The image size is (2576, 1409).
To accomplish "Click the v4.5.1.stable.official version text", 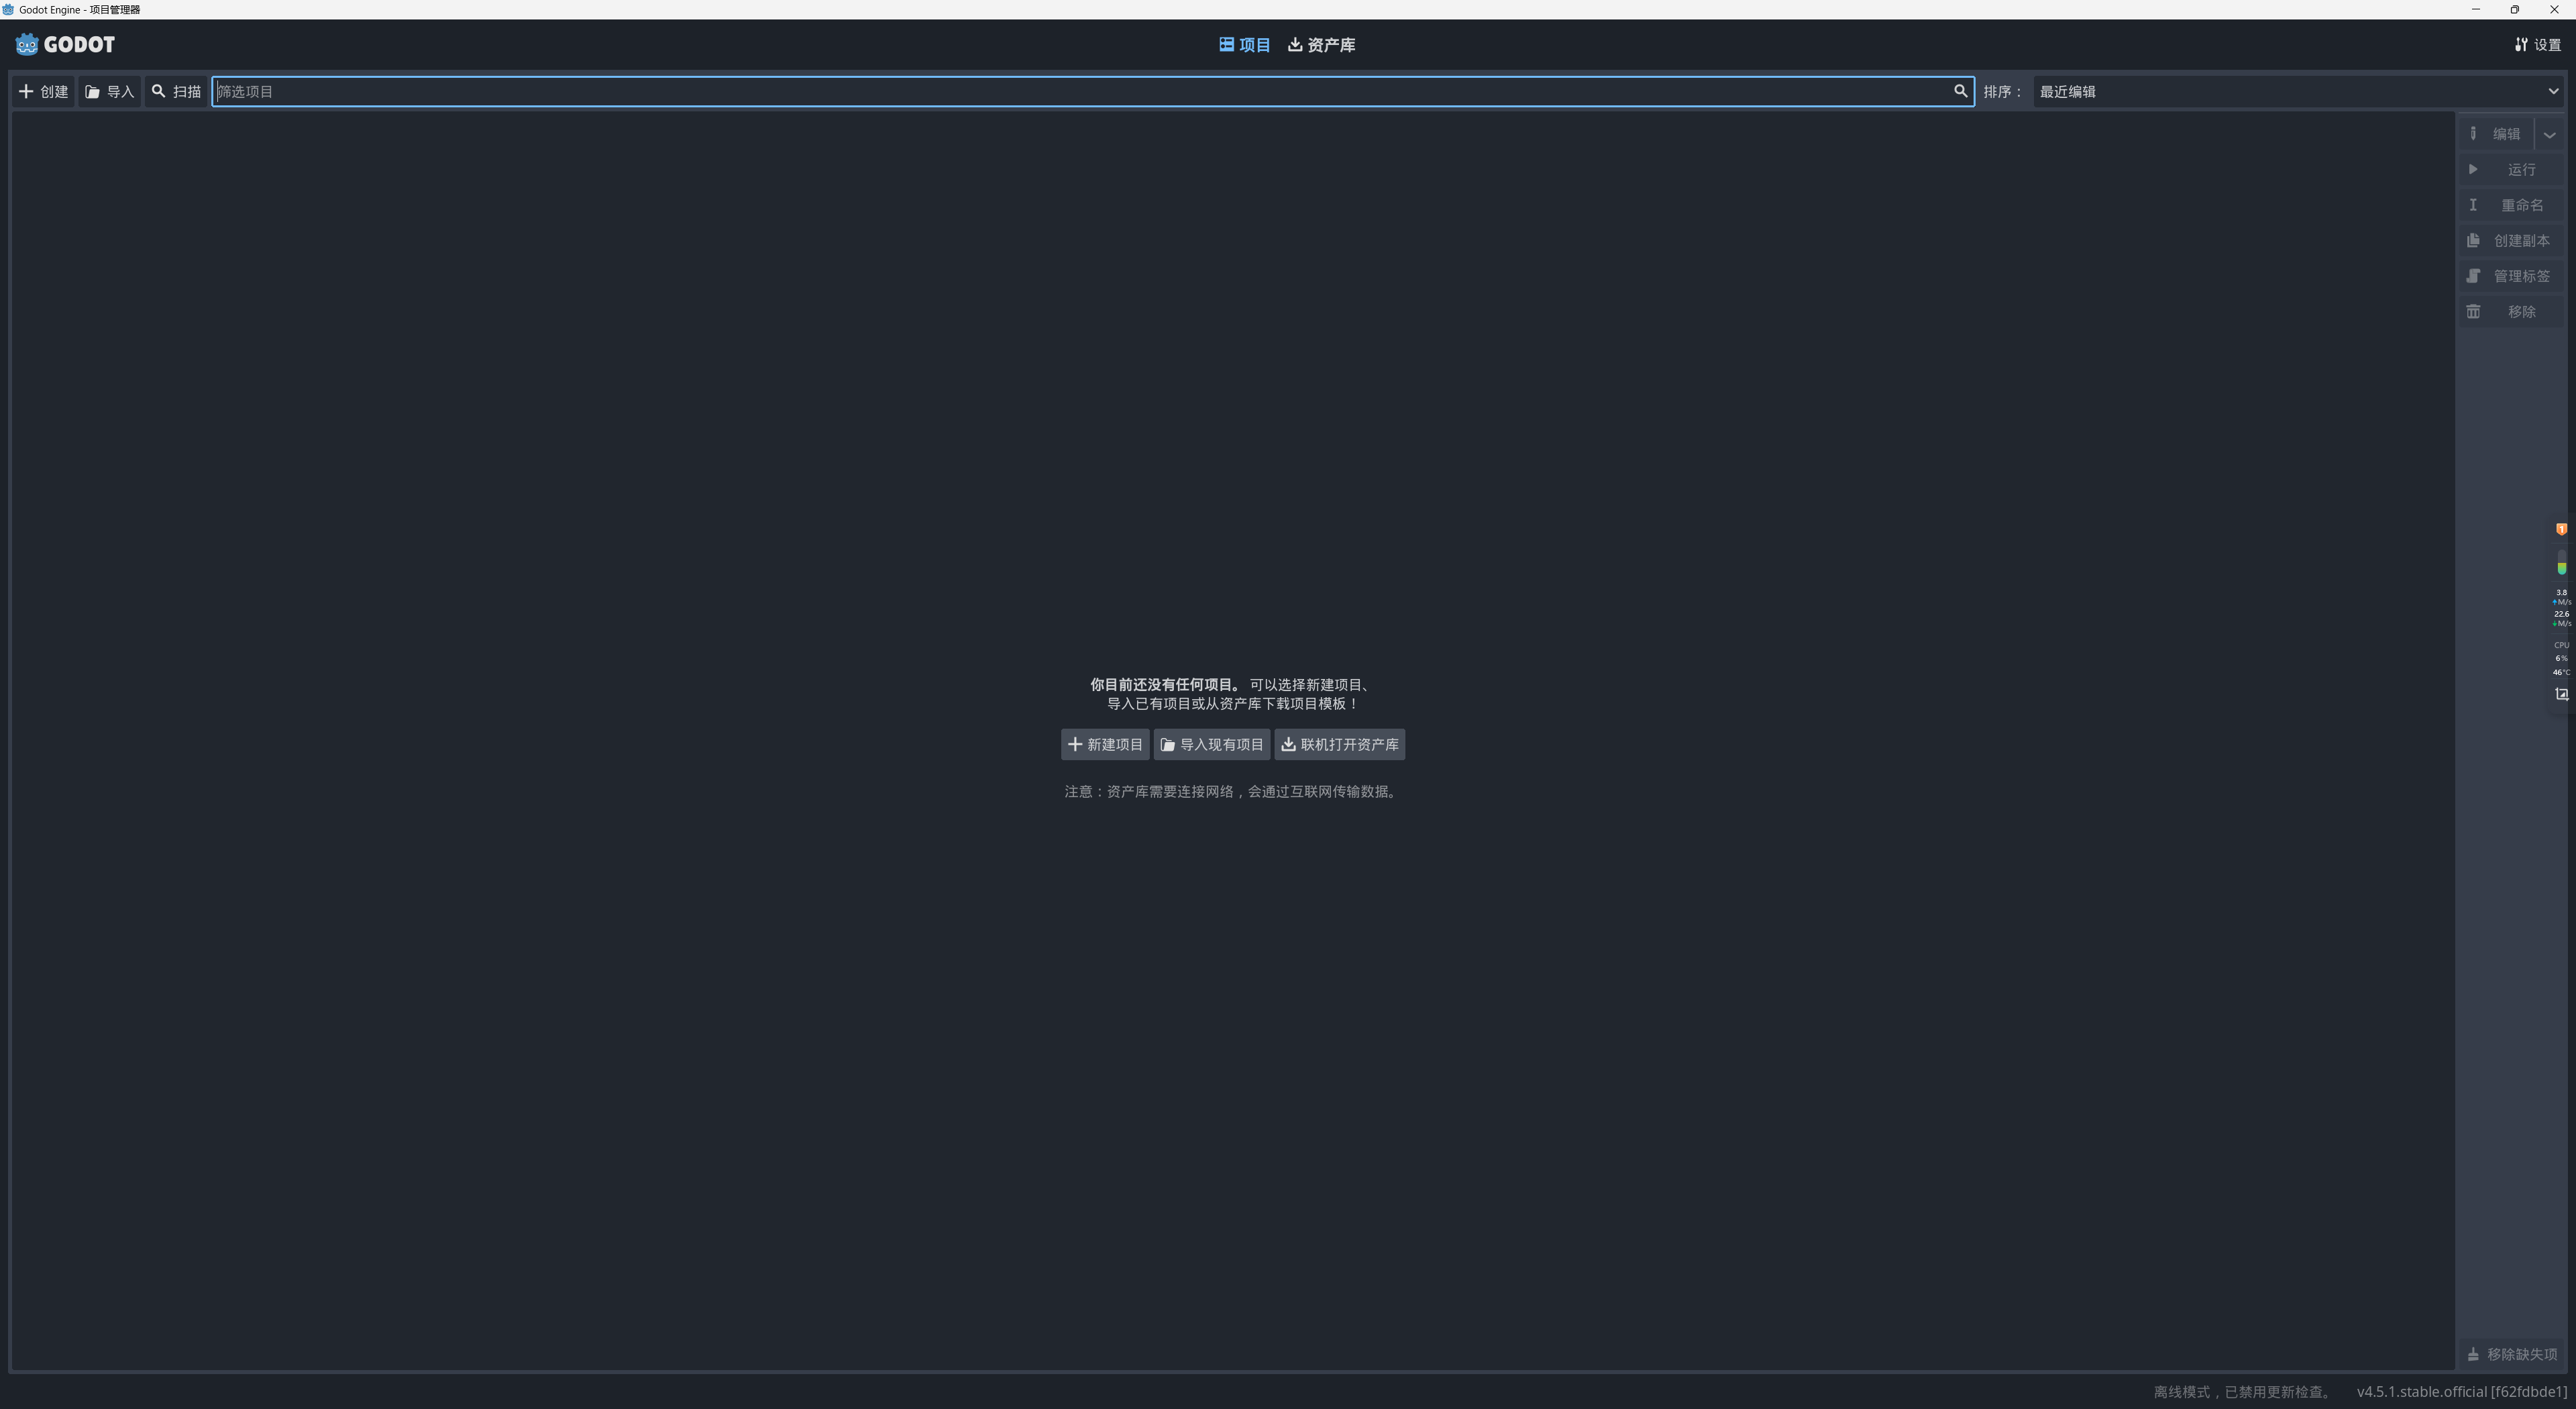I will 2461,1392.
